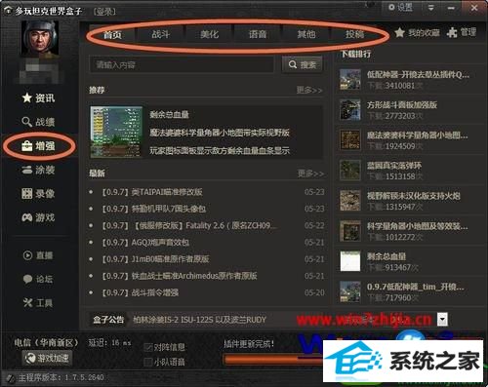488x387 pixels.
Task: Open the recommended plugin preview thumbnail
Action: coord(116,132)
